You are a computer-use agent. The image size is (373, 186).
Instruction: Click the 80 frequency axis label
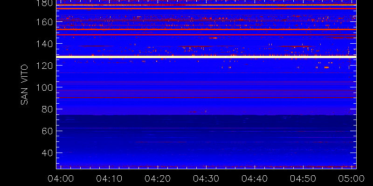point(47,109)
